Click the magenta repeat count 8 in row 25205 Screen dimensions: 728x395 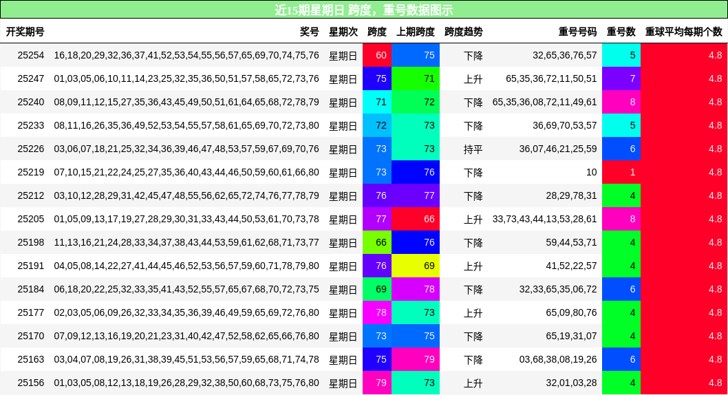pos(621,219)
